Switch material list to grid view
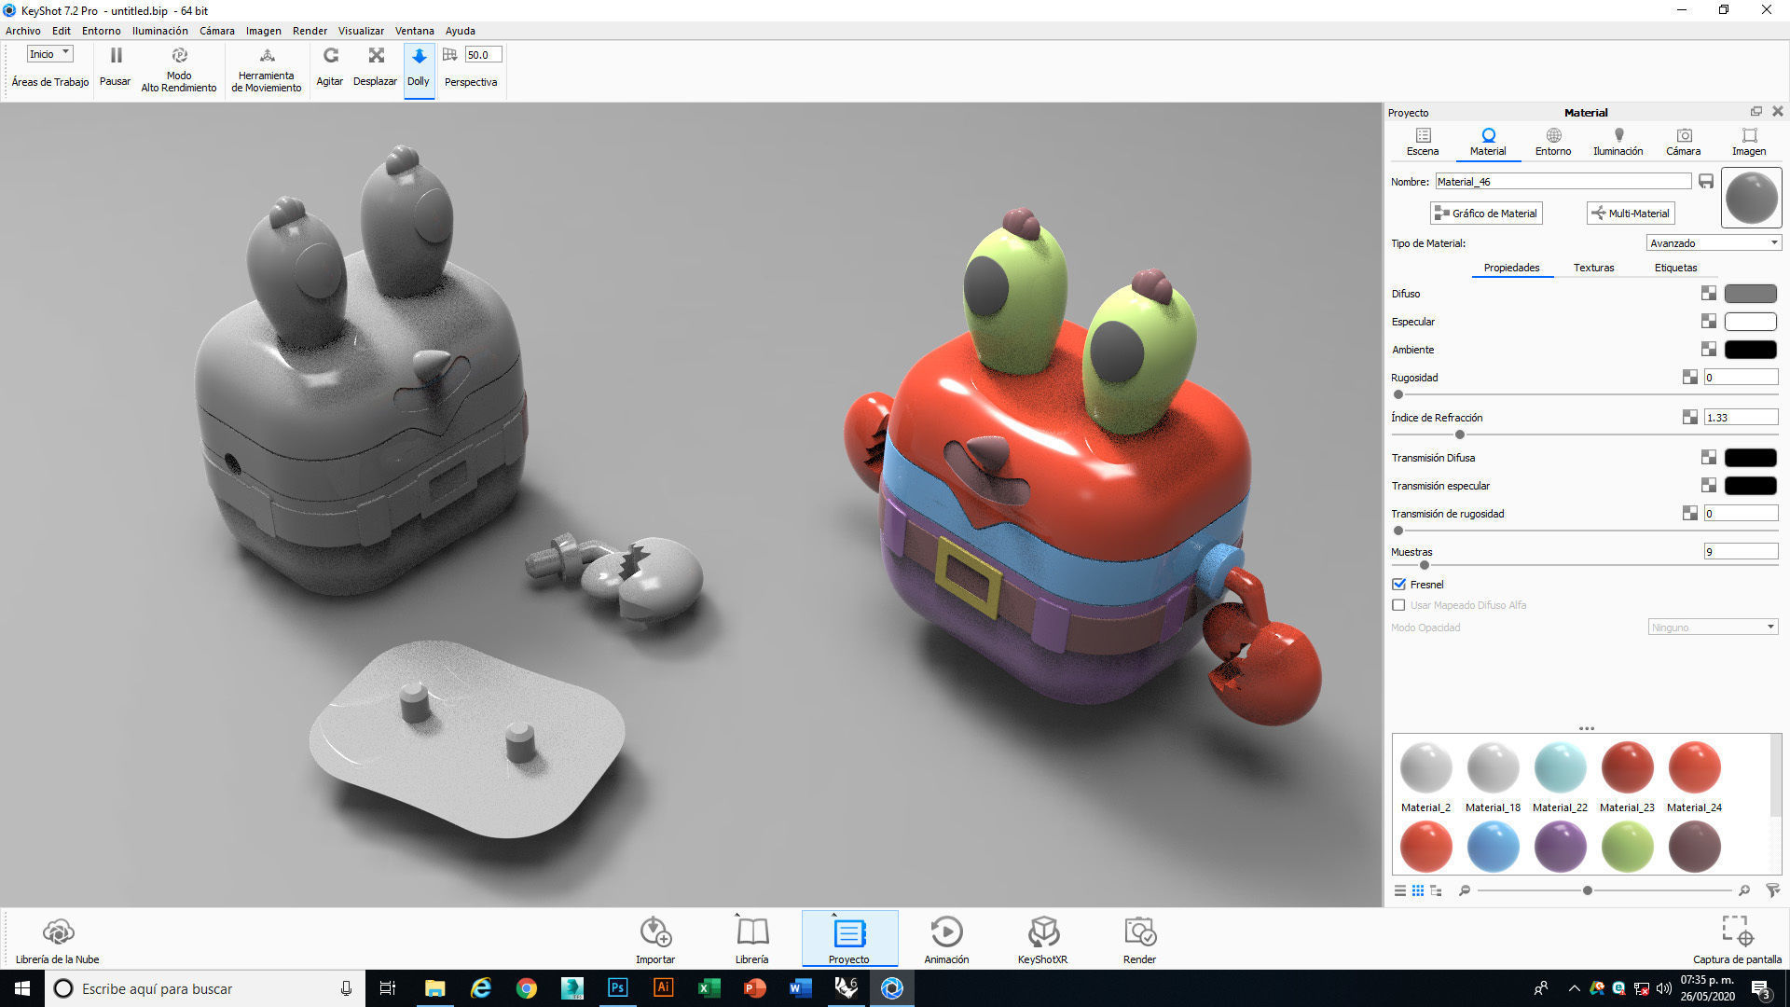The image size is (1790, 1007). [1418, 890]
